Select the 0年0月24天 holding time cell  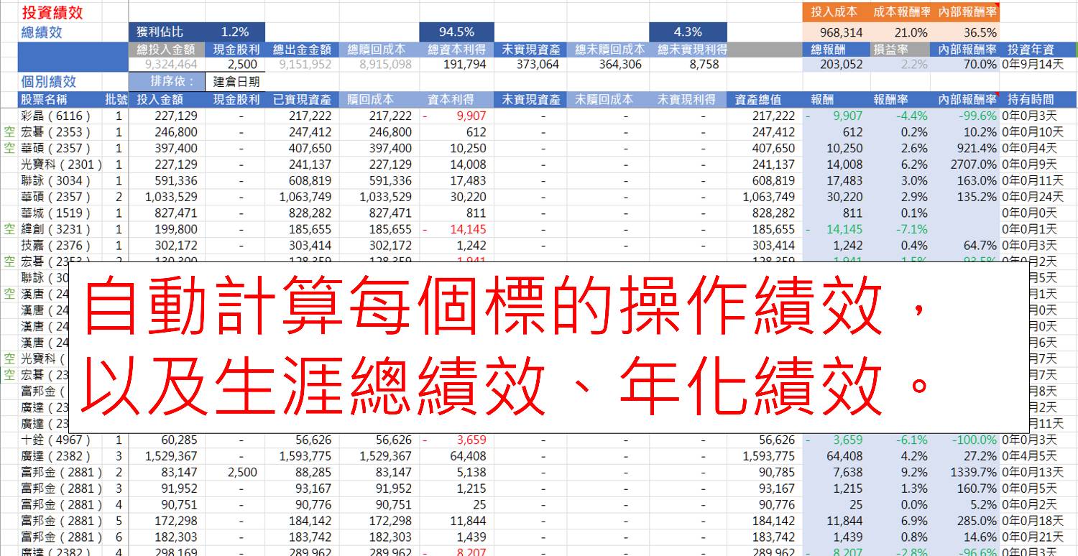click(x=1031, y=197)
